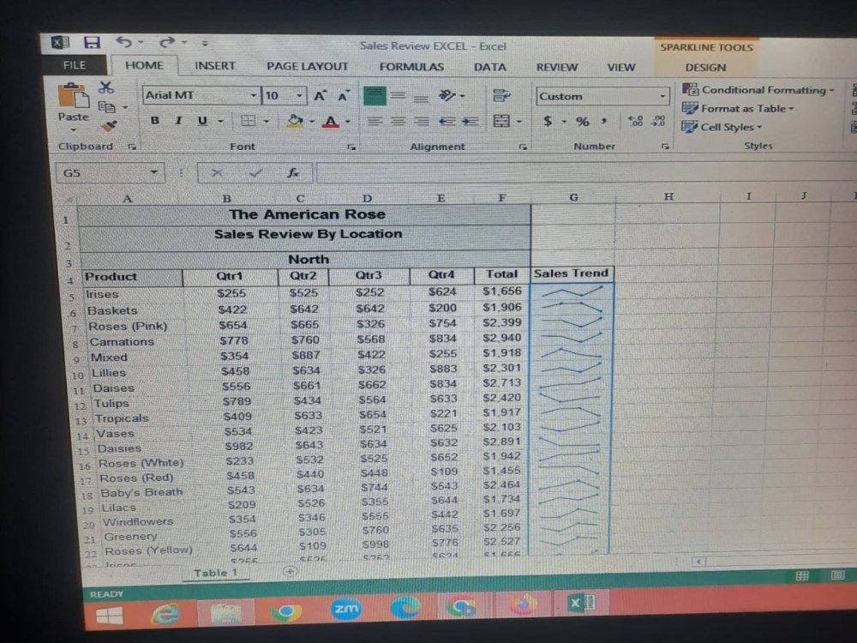Click the Copy icon

(x=106, y=107)
